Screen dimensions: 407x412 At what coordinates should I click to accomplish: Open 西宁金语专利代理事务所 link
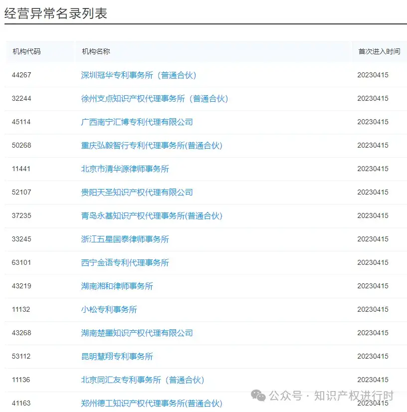click(x=125, y=262)
